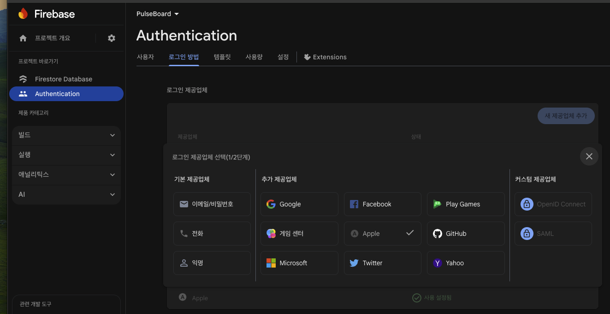Click the Google logo icon
This screenshot has height=314, width=610.
[271, 204]
